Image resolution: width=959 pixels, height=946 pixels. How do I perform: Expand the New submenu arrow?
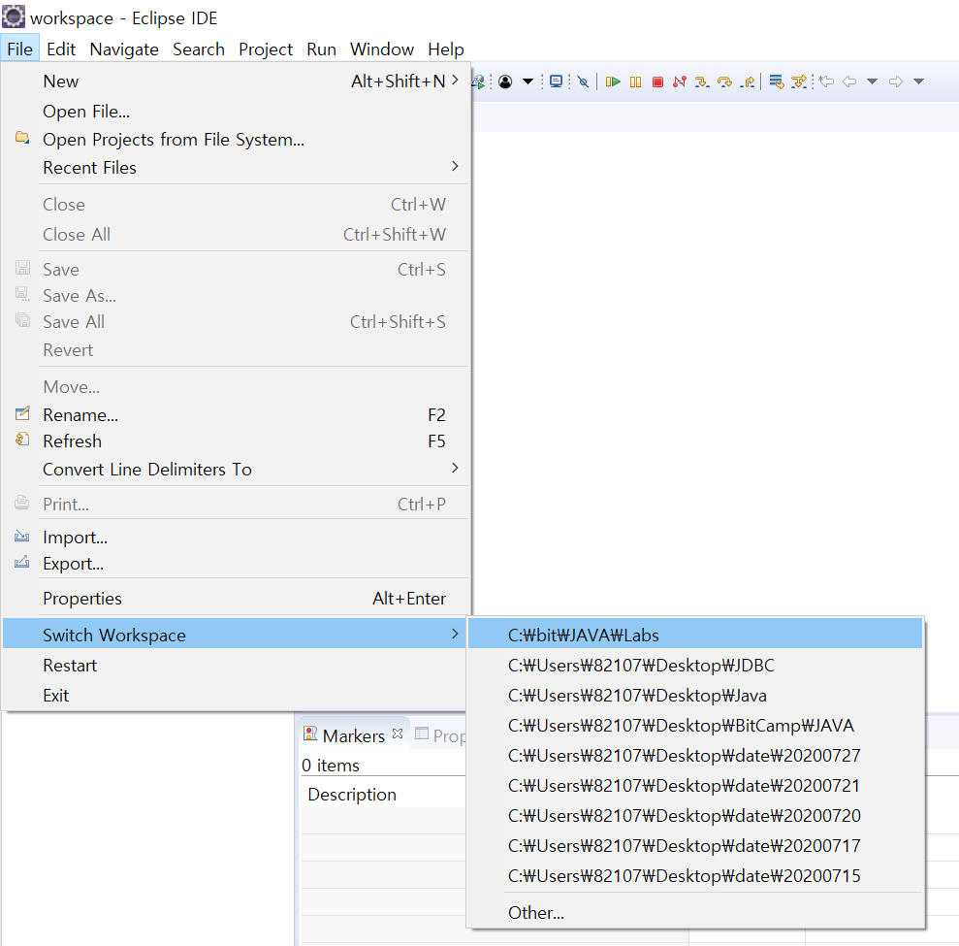click(x=455, y=81)
